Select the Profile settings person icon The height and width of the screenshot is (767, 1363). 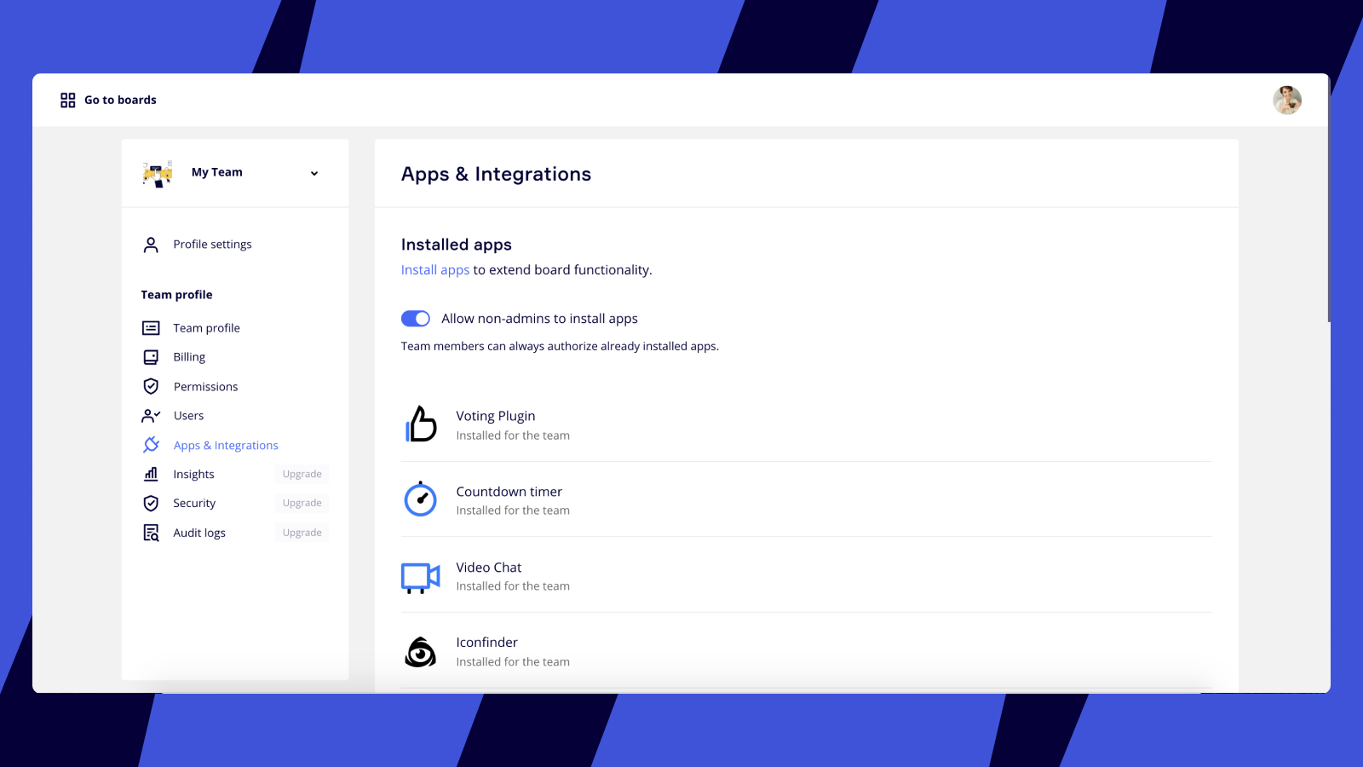151,244
